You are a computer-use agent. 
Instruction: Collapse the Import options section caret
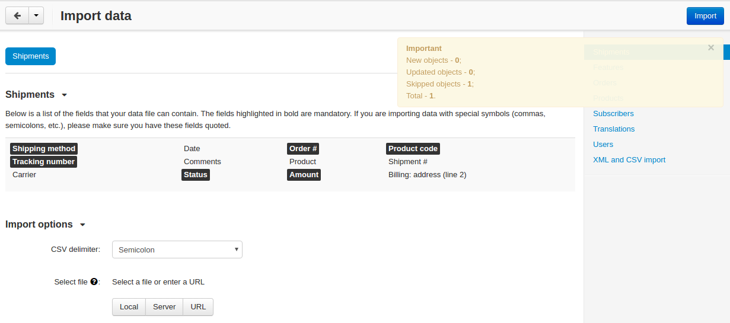click(82, 225)
